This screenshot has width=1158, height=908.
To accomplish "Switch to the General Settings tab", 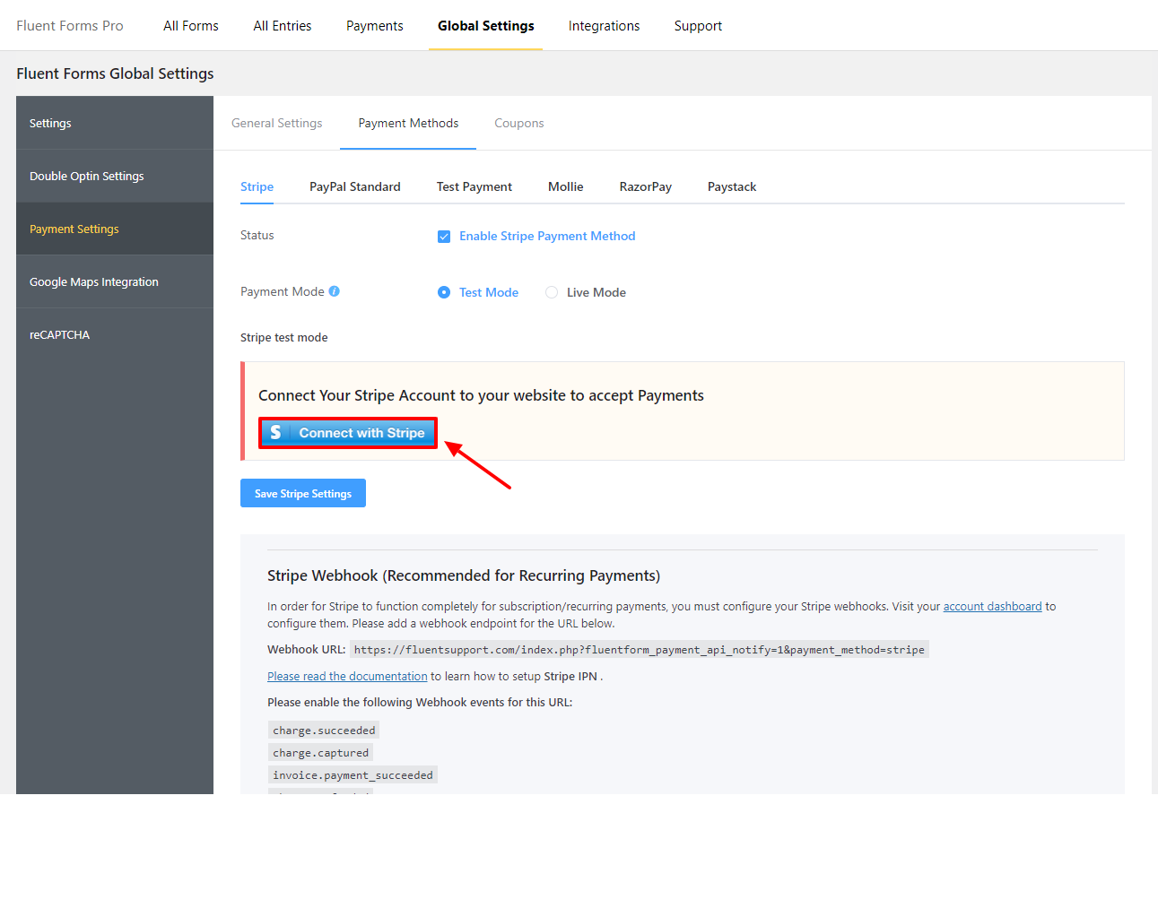I will pos(277,123).
